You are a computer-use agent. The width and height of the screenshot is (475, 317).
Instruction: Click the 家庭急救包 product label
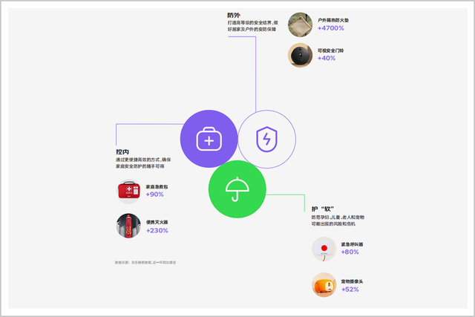[x=157, y=186]
